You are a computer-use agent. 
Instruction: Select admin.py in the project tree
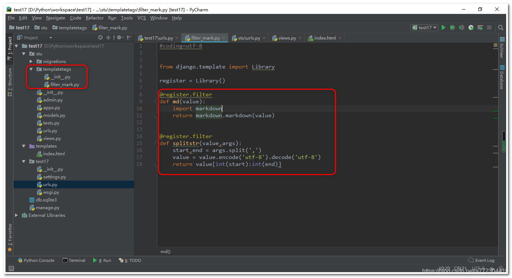pyautogui.click(x=49, y=100)
